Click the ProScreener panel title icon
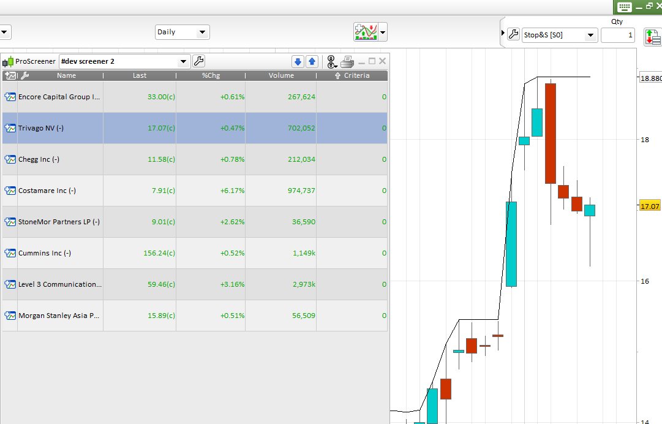The image size is (662, 424). [8, 62]
